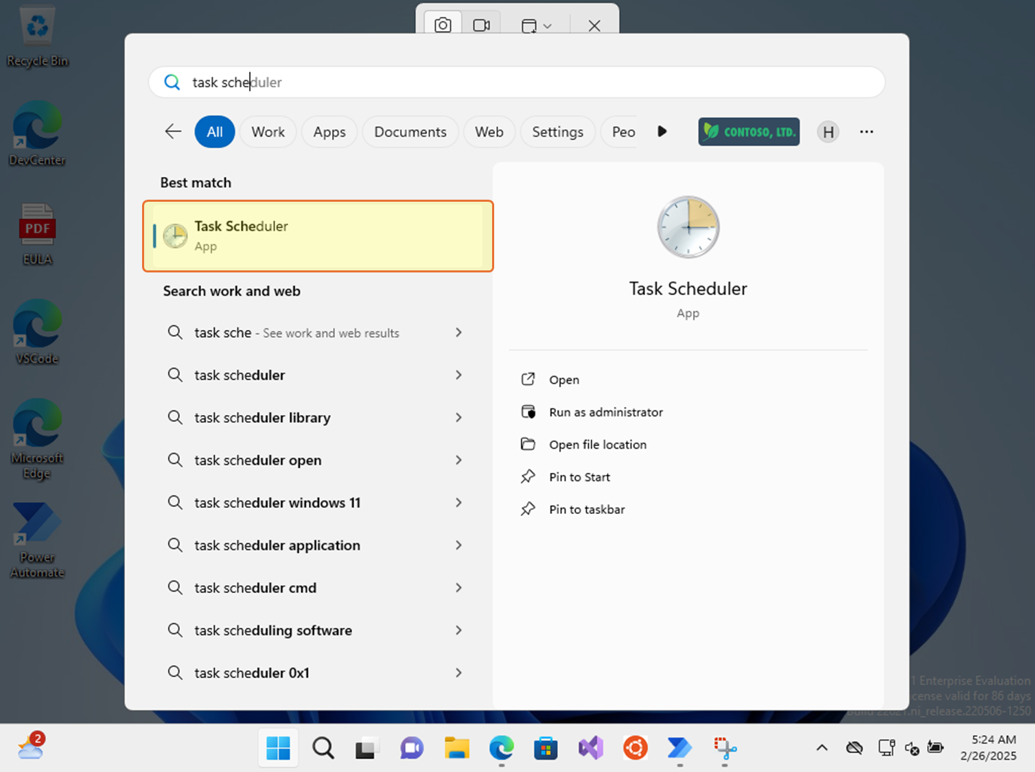The width and height of the screenshot is (1035, 772).
Task: Expand the 'task sche' suggestion chevron
Action: [458, 332]
